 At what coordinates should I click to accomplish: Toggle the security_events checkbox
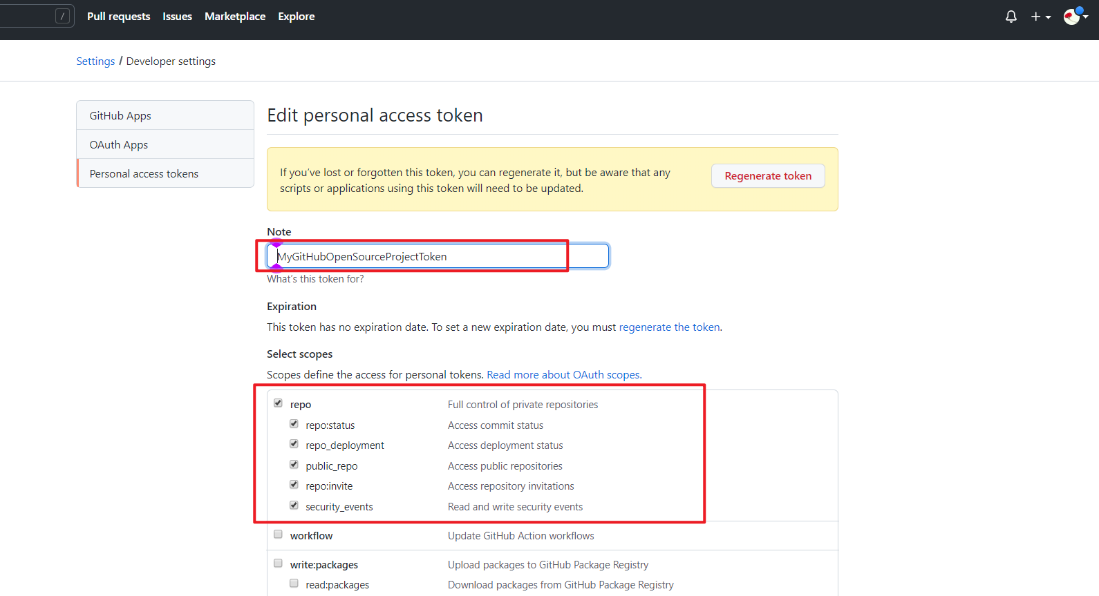294,506
